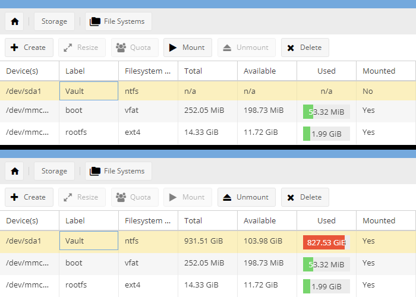
Task: Sort by Total column in lower table
Action: coord(208,221)
